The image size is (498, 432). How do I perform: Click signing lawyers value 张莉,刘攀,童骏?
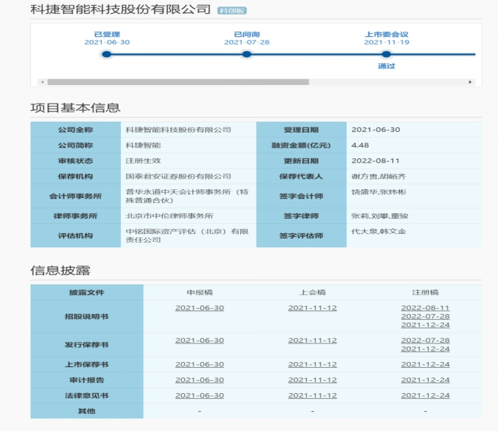(x=380, y=216)
